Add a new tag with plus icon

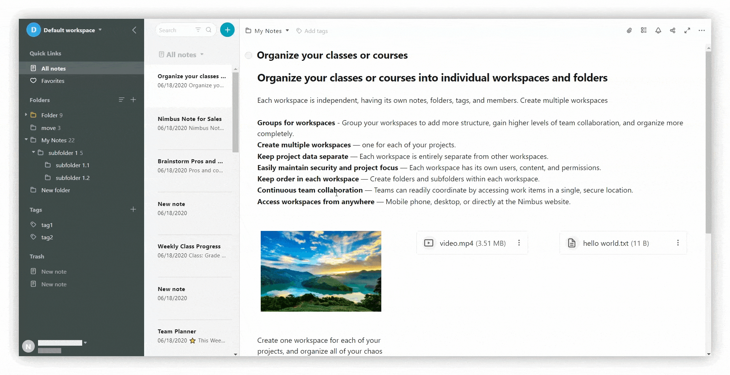point(133,209)
